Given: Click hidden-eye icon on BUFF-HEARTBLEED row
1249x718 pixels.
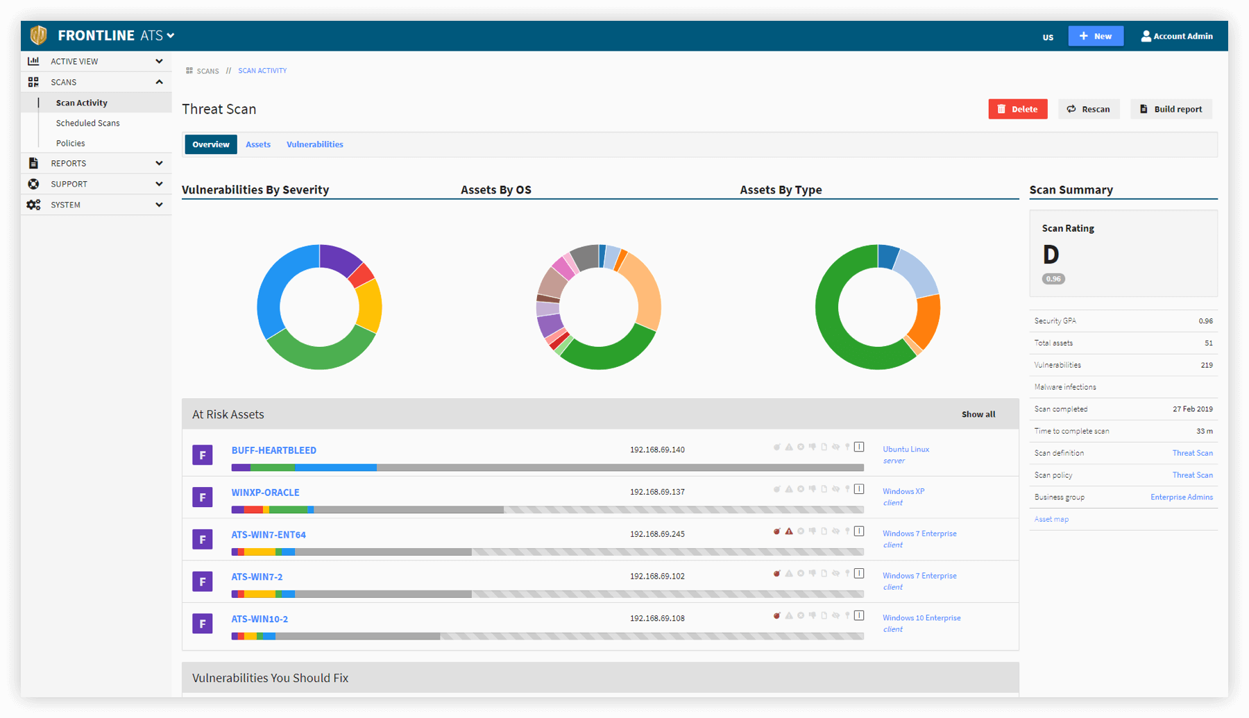Looking at the screenshot, I should (x=835, y=447).
